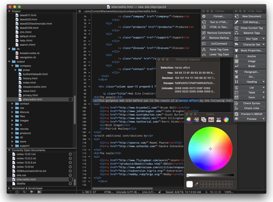Click Balance Tags button
Screen dimensions: 273x202
pos(250,33)
